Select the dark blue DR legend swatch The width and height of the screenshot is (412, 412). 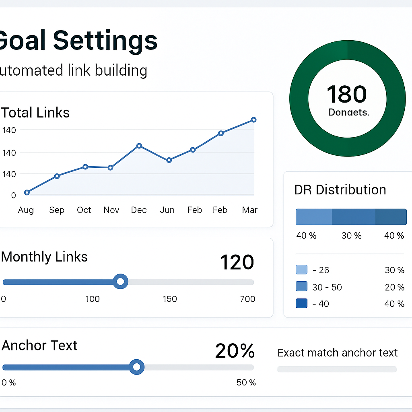301,304
